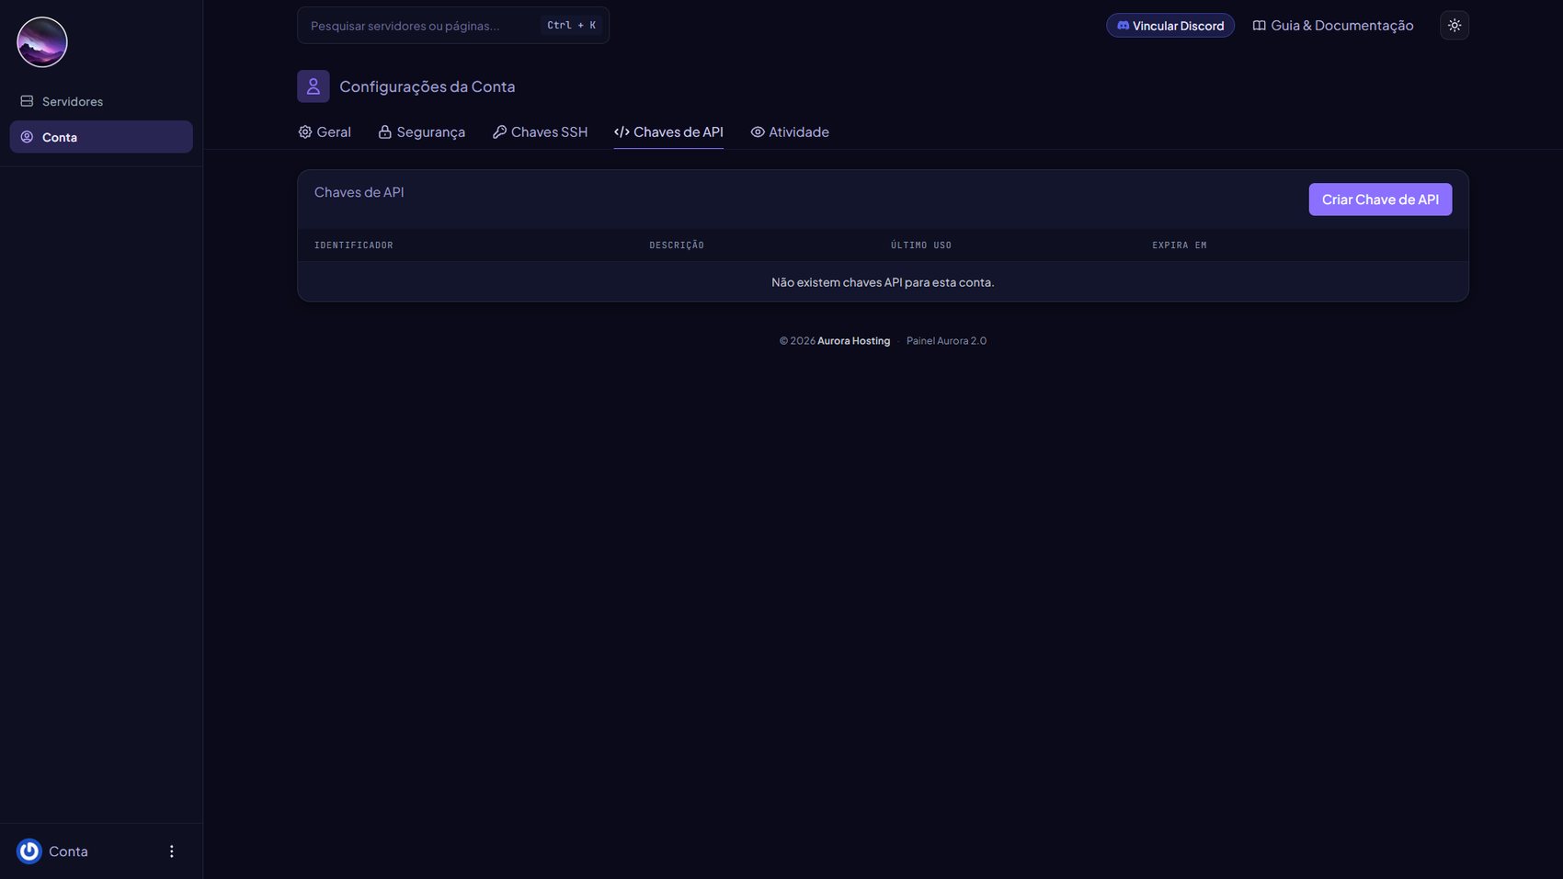This screenshot has height=879, width=1563.
Task: Switch to the Geral tab
Action: click(325, 132)
